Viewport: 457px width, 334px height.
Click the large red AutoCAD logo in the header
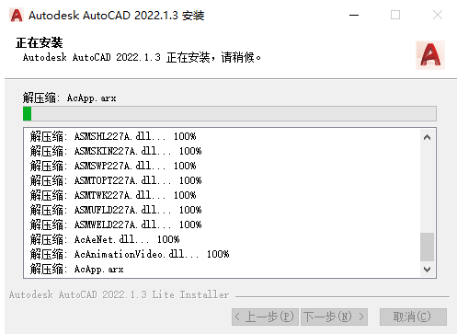click(x=430, y=55)
